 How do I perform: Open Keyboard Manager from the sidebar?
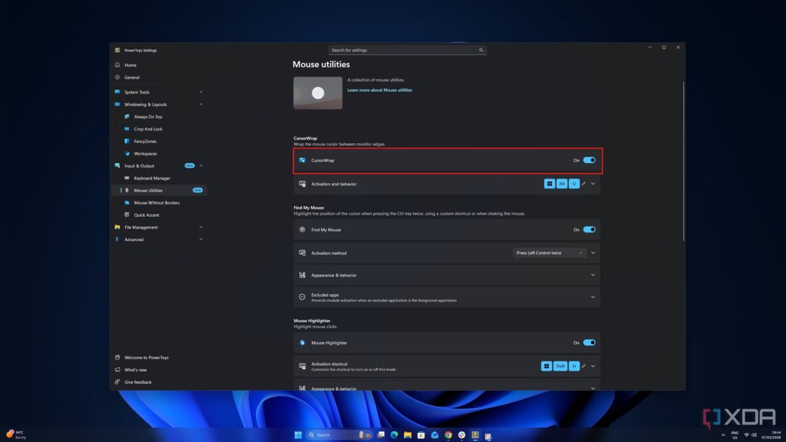(x=152, y=178)
